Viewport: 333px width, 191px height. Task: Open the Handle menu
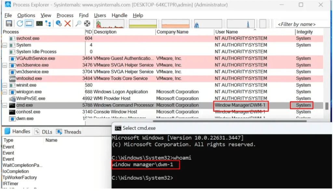pos(119,15)
